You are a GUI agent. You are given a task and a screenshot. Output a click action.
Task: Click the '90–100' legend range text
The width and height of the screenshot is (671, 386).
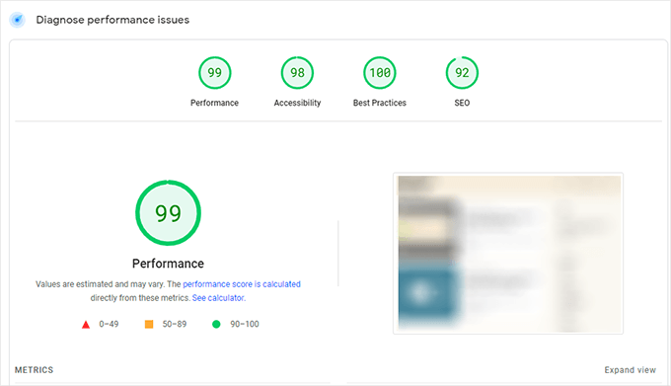pyautogui.click(x=245, y=324)
